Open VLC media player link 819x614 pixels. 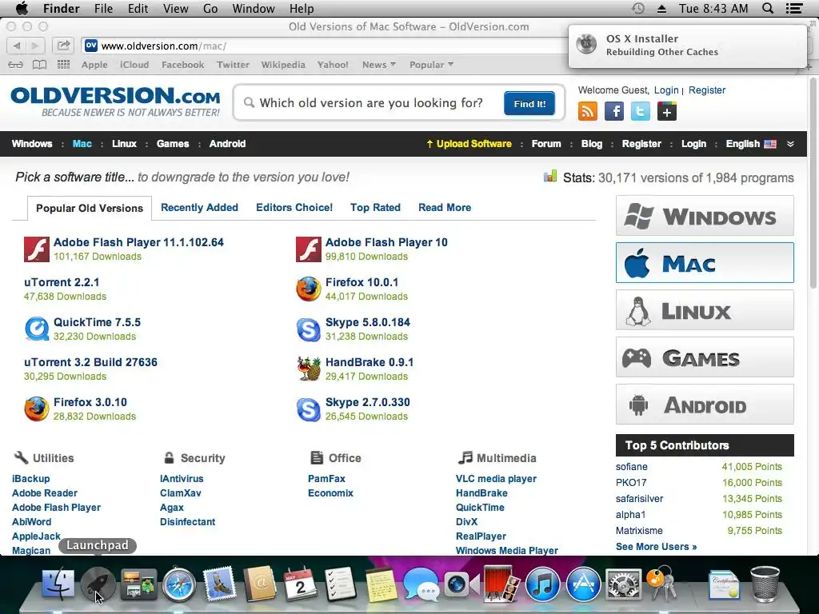click(x=496, y=478)
